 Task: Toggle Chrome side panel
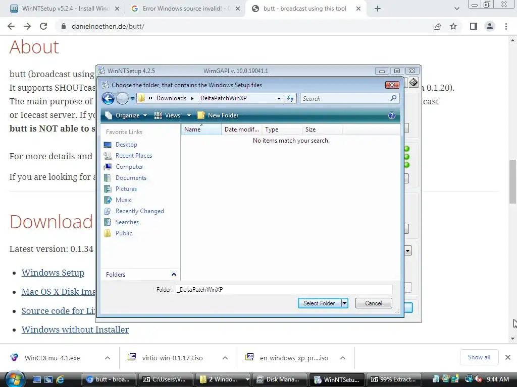[x=474, y=26]
